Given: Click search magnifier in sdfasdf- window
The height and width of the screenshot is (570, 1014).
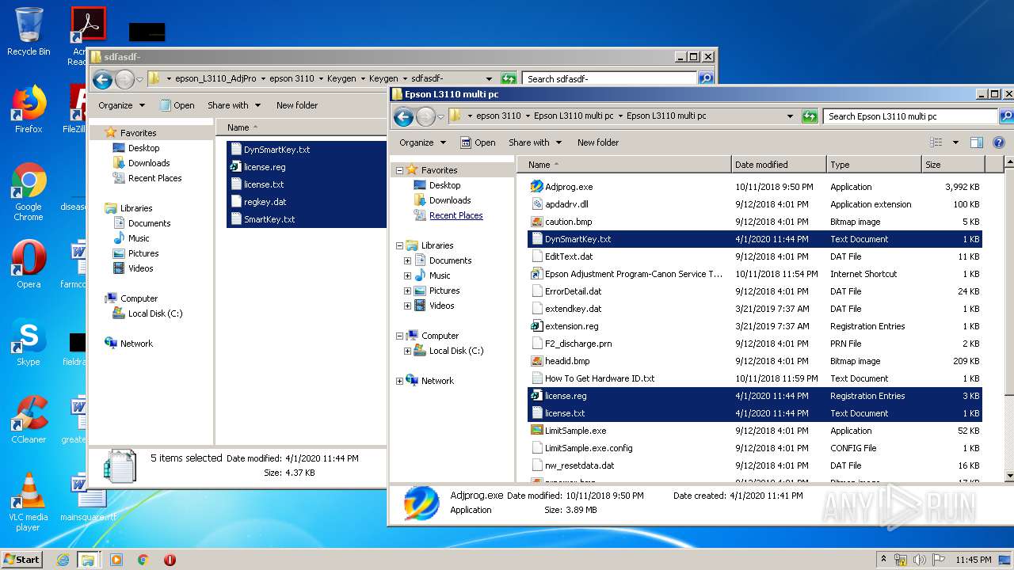Looking at the screenshot, I should click(x=705, y=78).
